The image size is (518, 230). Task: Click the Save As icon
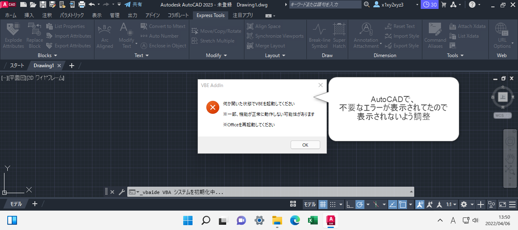tap(53, 4)
